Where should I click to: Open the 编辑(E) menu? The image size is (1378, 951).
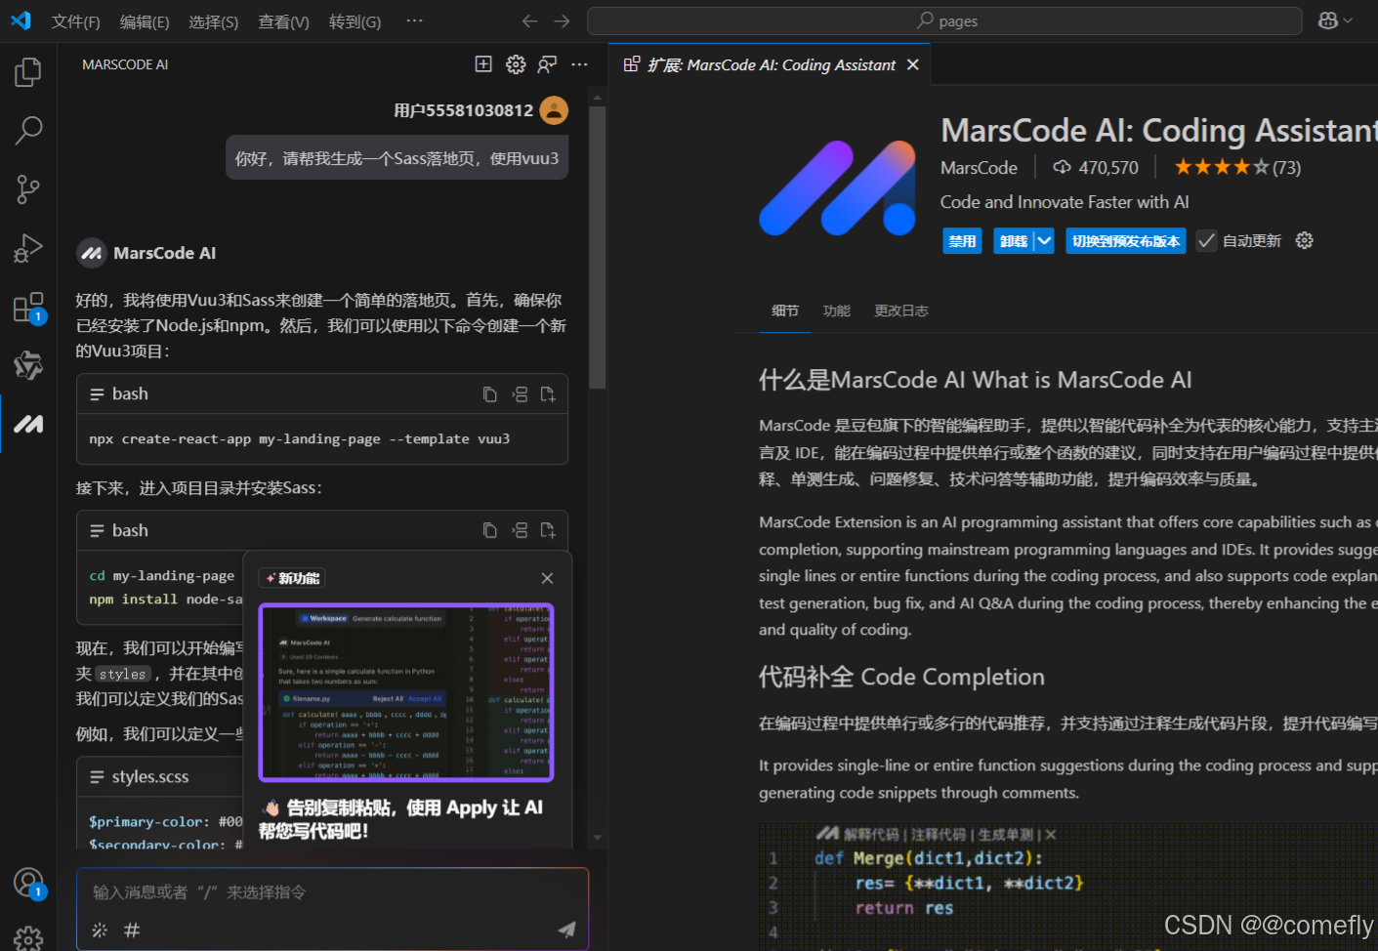145,21
